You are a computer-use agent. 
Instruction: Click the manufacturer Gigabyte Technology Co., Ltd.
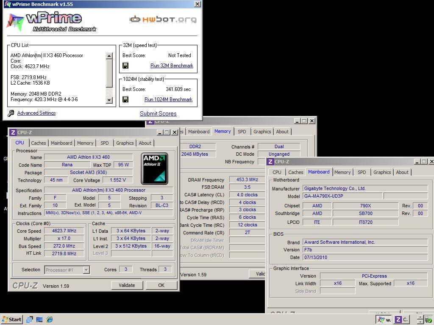365,188
